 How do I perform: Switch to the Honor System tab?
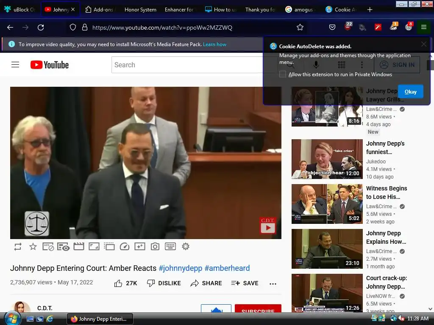(x=140, y=10)
